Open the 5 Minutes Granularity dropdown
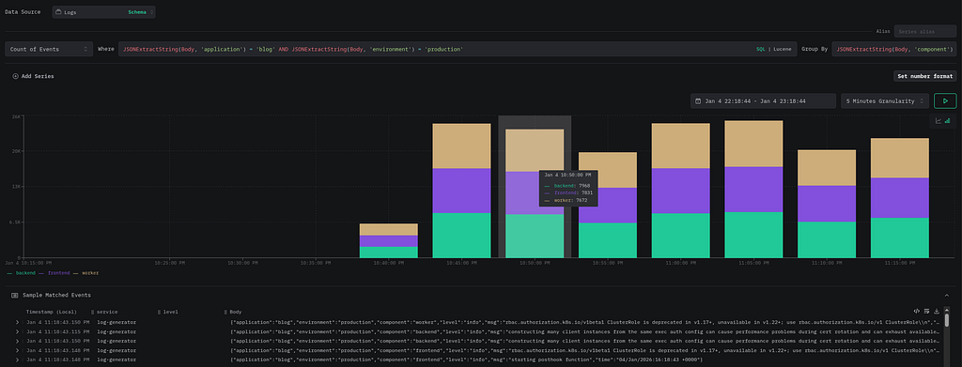Viewport: 962px width, 367px height. [885, 101]
